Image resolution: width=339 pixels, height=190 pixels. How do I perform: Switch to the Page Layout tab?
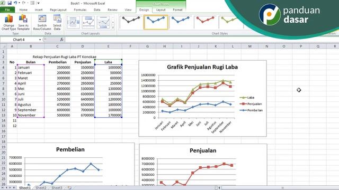[x=58, y=9]
